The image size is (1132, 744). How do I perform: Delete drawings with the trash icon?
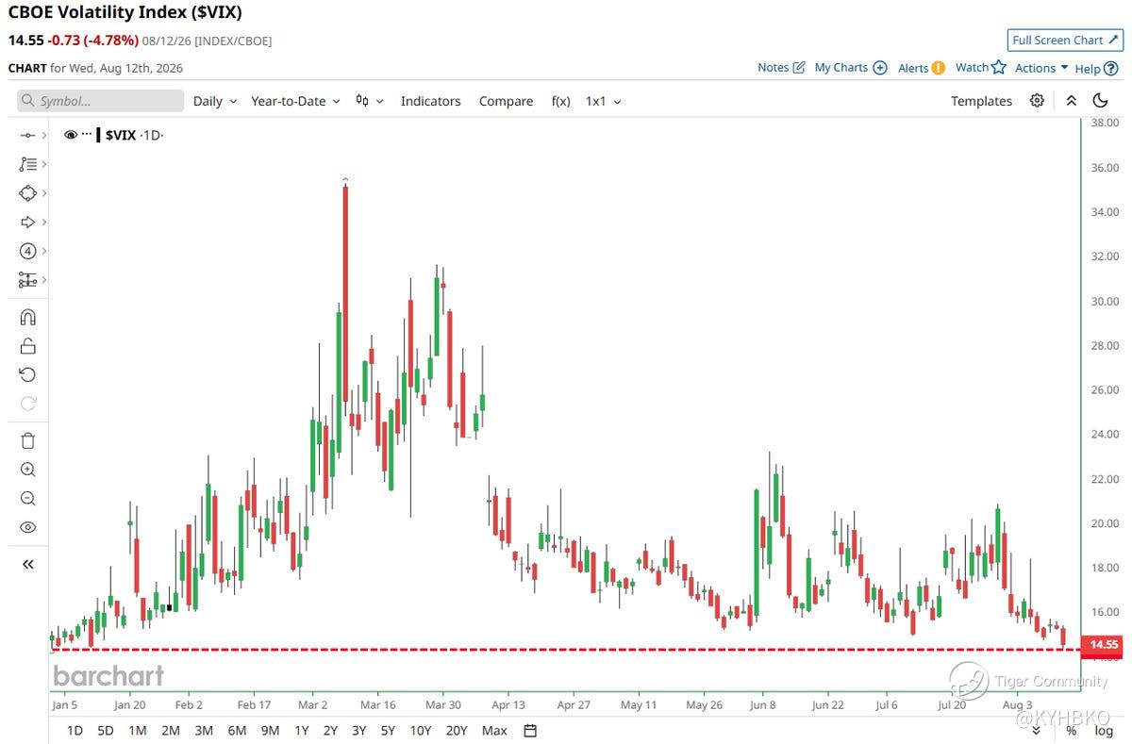coord(27,440)
